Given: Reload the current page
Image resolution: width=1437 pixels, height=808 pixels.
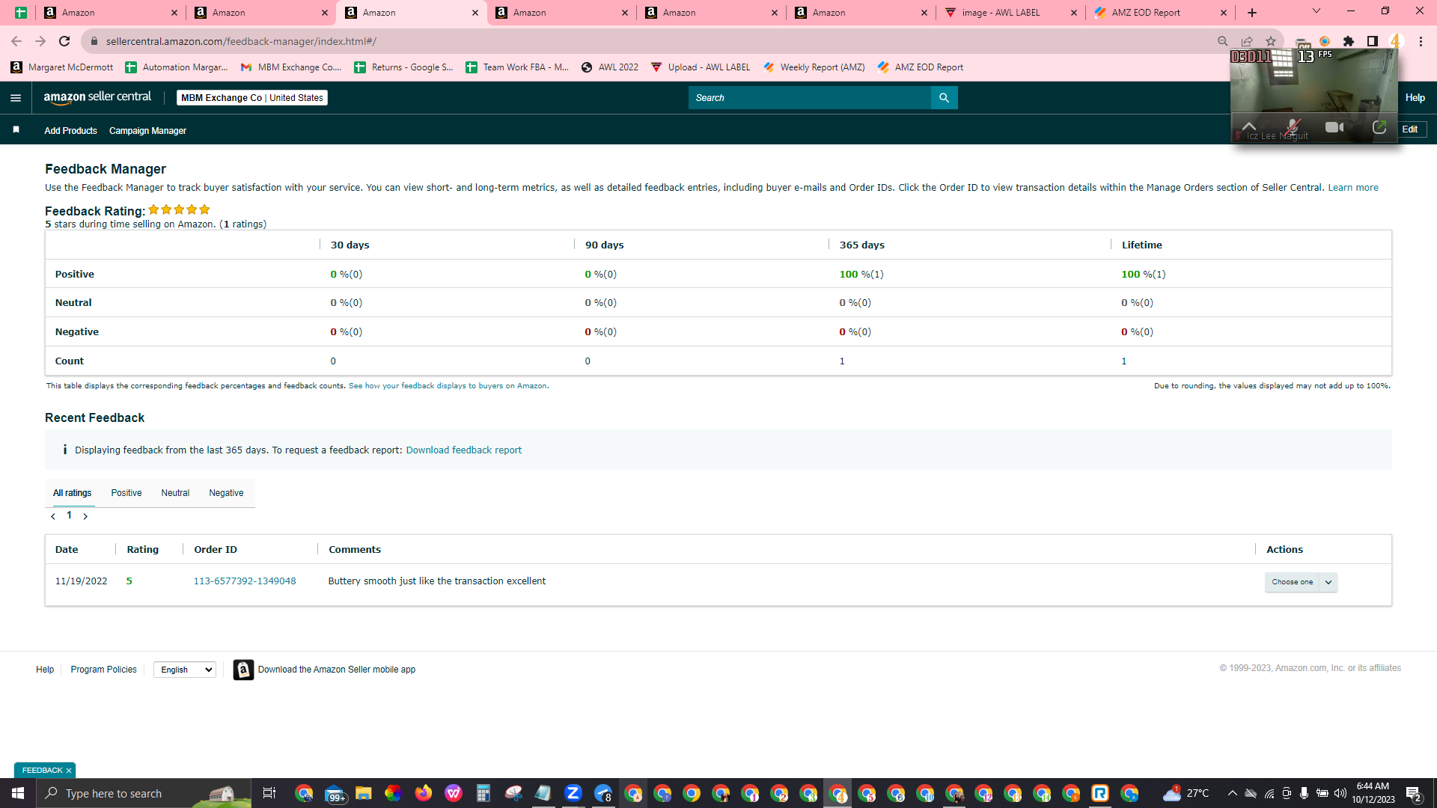Looking at the screenshot, I should [x=64, y=41].
